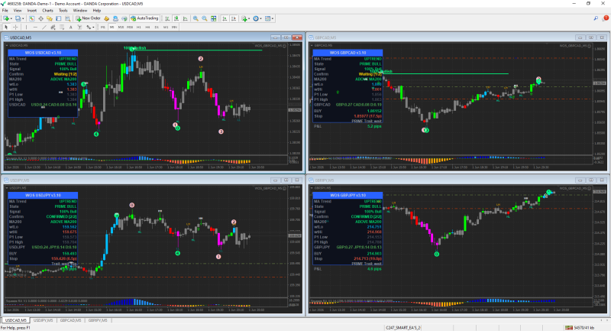Switch to the GBPCAD,M5 bottom tab
Image resolution: width=611 pixels, height=331 pixels.
pos(70,320)
